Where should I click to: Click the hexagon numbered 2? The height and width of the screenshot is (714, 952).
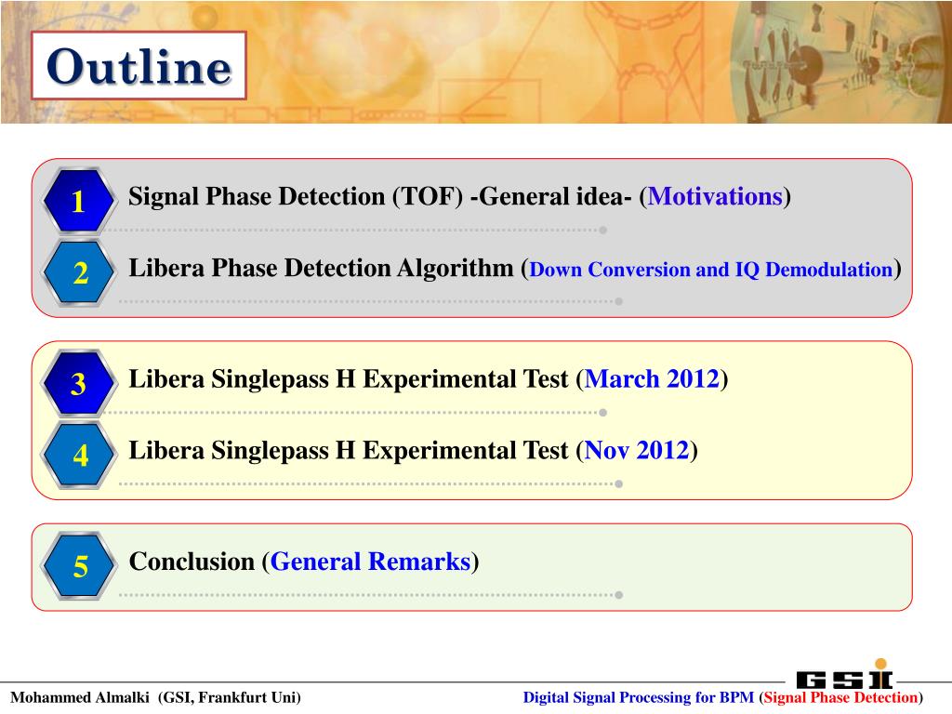79,272
